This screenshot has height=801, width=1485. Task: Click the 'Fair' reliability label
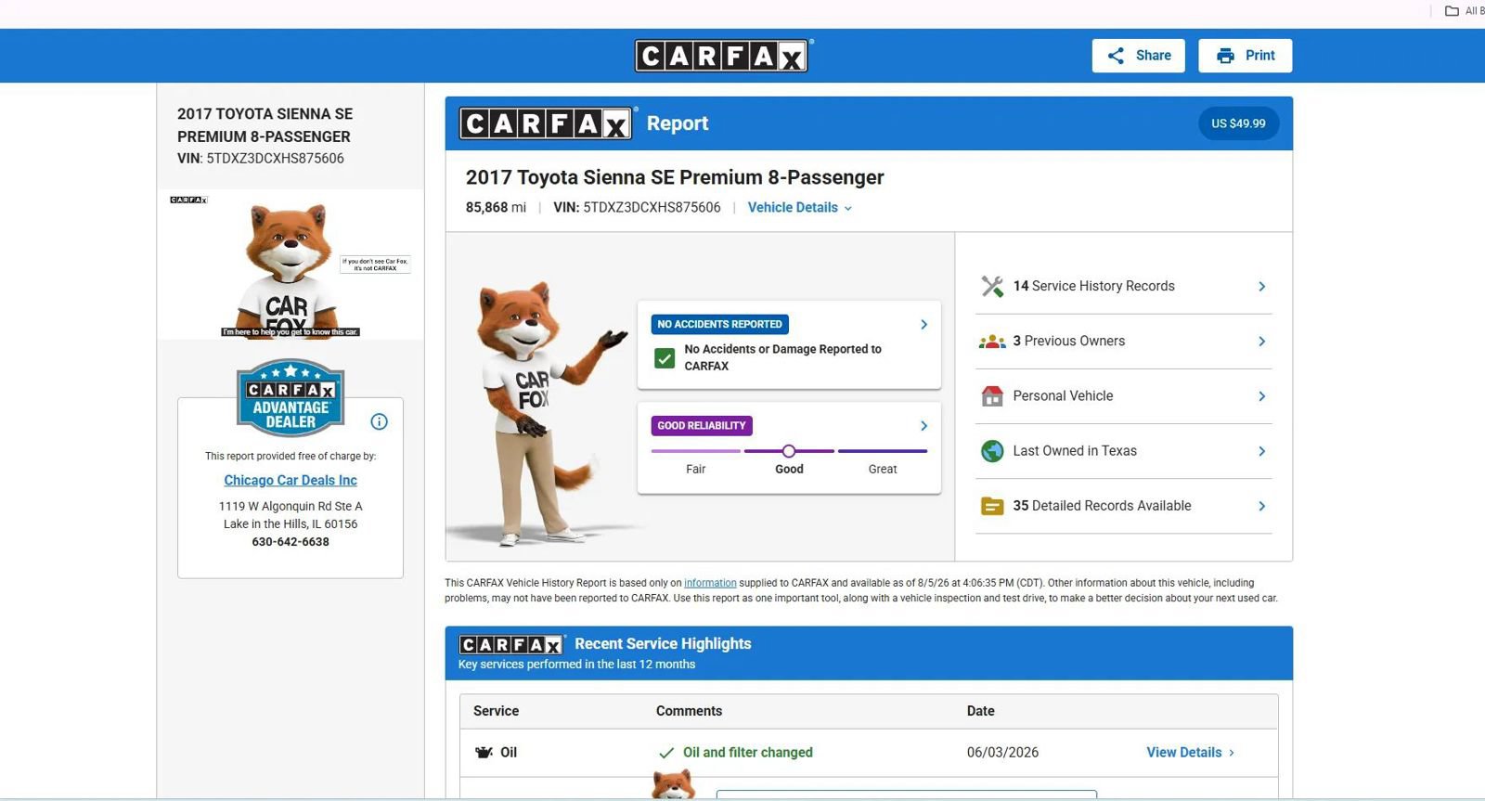pyautogui.click(x=696, y=470)
